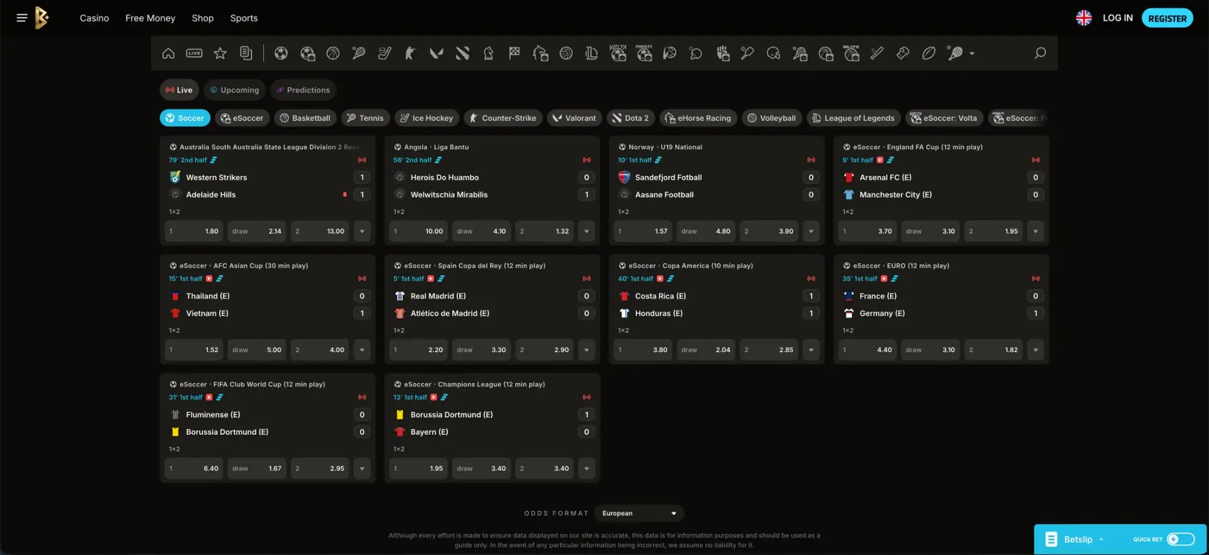Viewport: 1209px width, 555px height.
Task: Select the boxing glove icon
Action: (x=902, y=53)
